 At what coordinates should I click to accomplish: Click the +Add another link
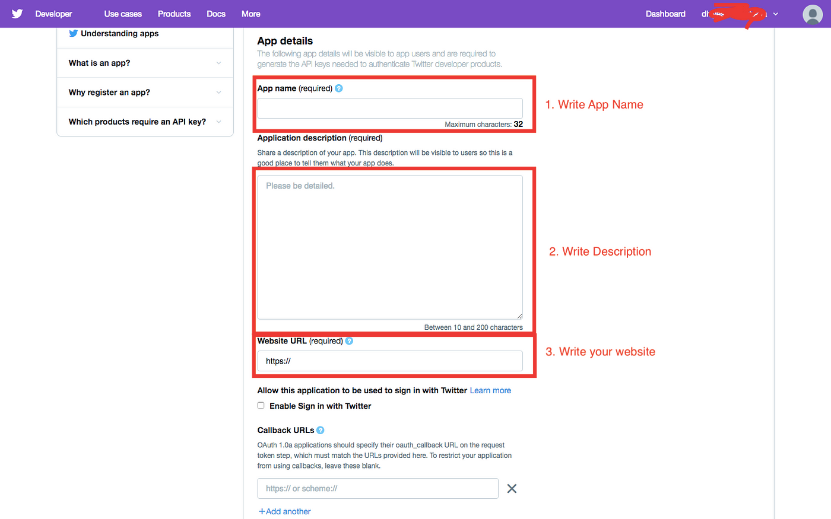tap(285, 511)
